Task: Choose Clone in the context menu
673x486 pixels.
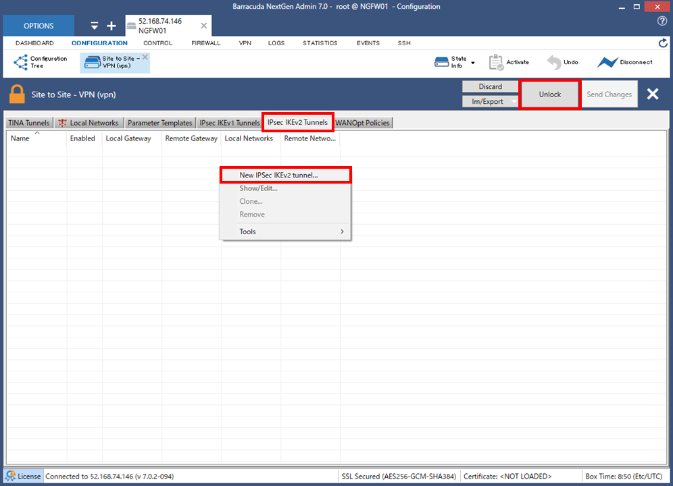Action: click(x=285, y=201)
